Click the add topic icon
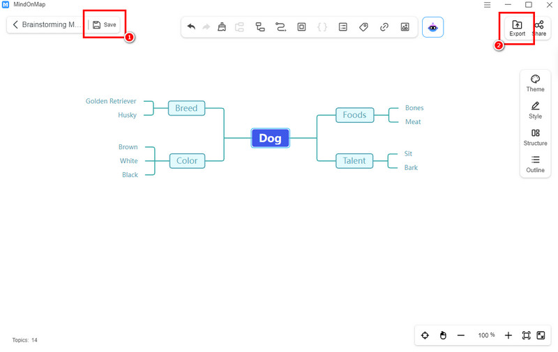 [239, 27]
